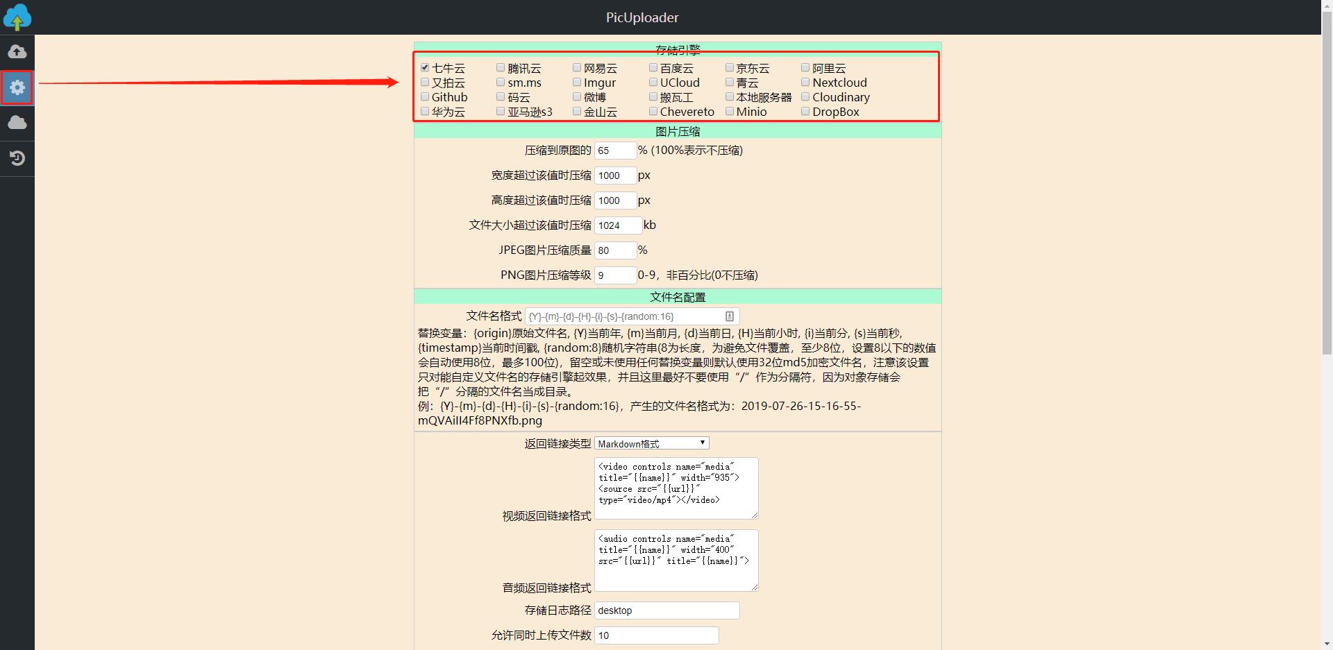1333x650 pixels.
Task: Click the 压缩到原图的 percentage field
Action: [615, 151]
